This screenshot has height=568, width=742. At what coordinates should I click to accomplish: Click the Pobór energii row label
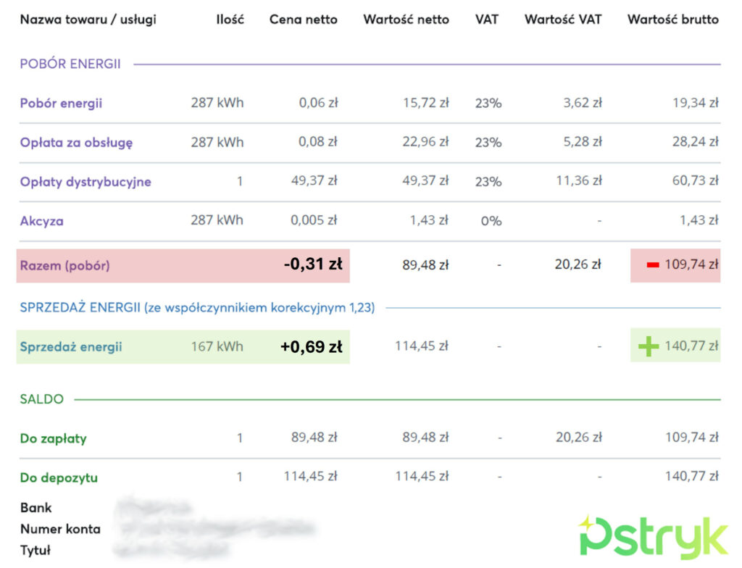pos(61,103)
